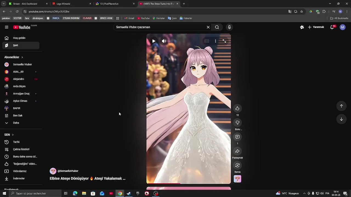Open the comments panel
This screenshot has width=351, height=197.
pyautogui.click(x=237, y=137)
